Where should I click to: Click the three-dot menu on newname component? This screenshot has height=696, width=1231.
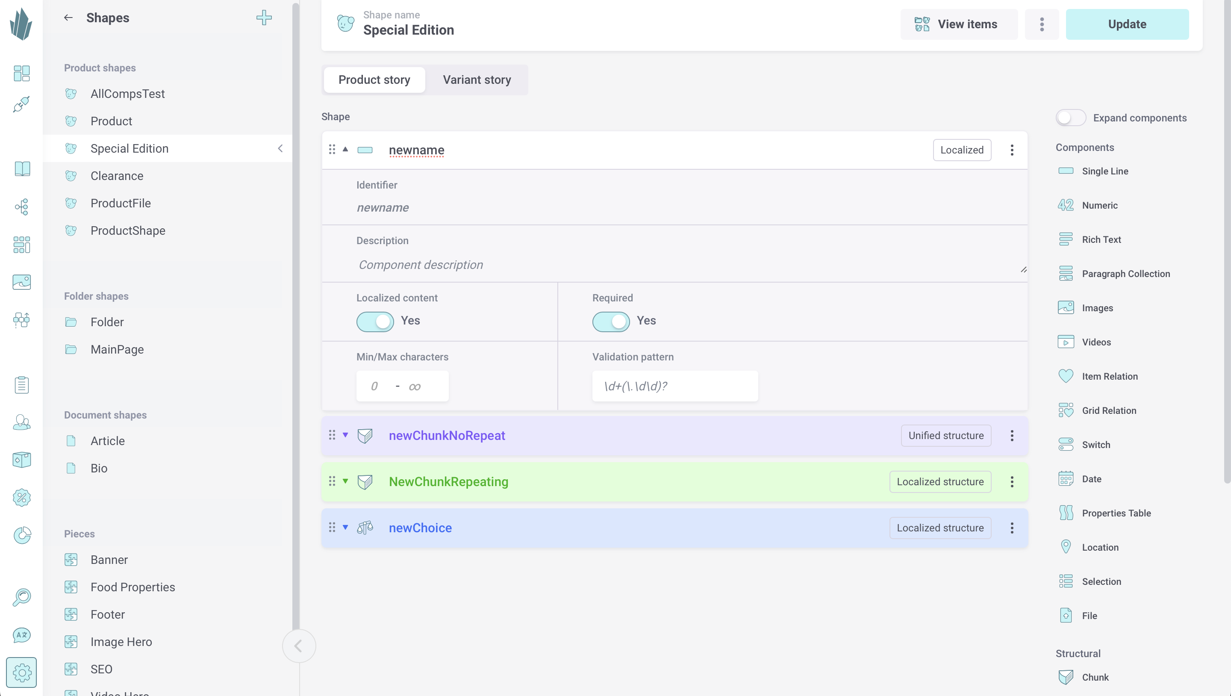1012,150
